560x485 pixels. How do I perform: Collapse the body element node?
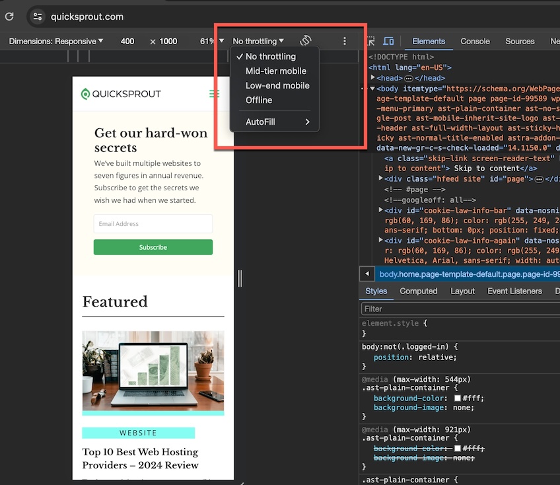point(372,89)
